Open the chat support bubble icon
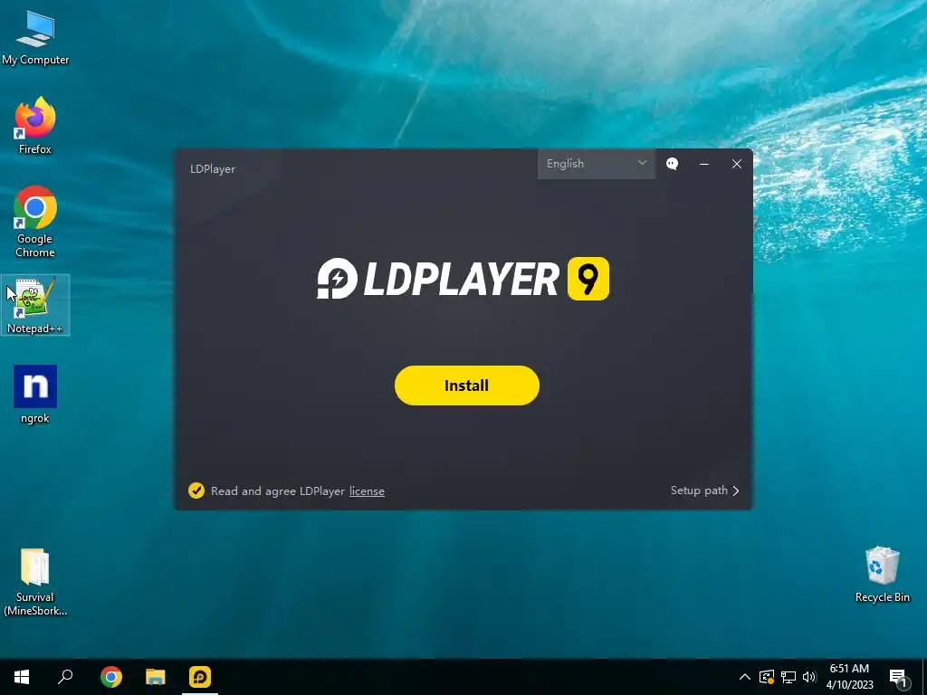 point(673,164)
